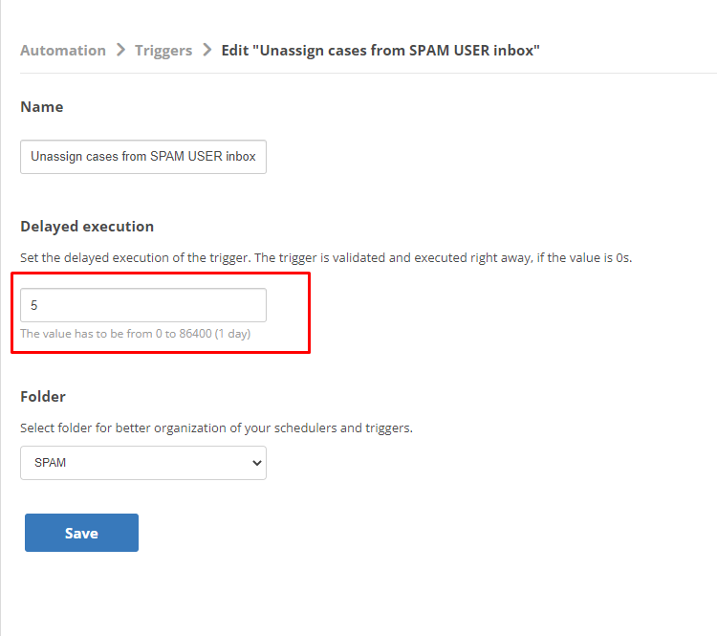Click the word Save on blue button
Image resolution: width=717 pixels, height=636 pixels.
tap(81, 533)
